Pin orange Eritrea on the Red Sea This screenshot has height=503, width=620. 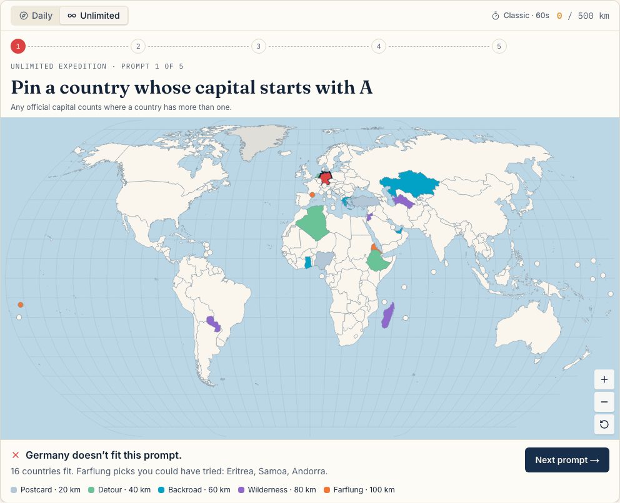point(375,248)
